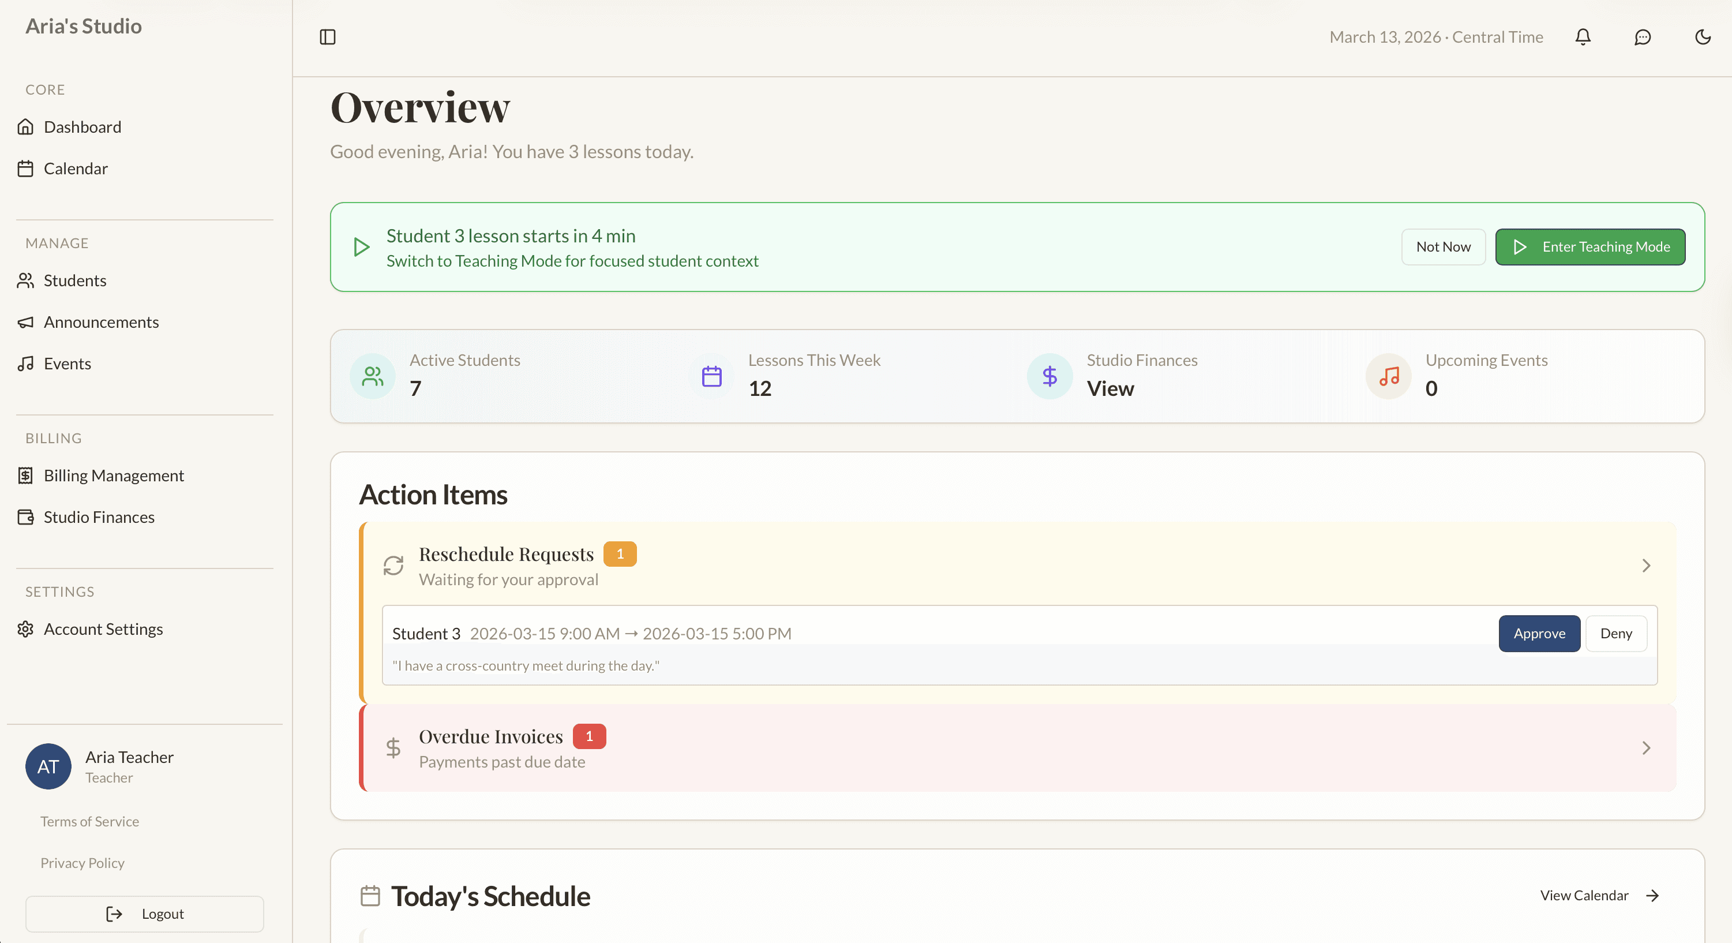1732x943 pixels.
Task: Open the notifications bell
Action: [1583, 37]
